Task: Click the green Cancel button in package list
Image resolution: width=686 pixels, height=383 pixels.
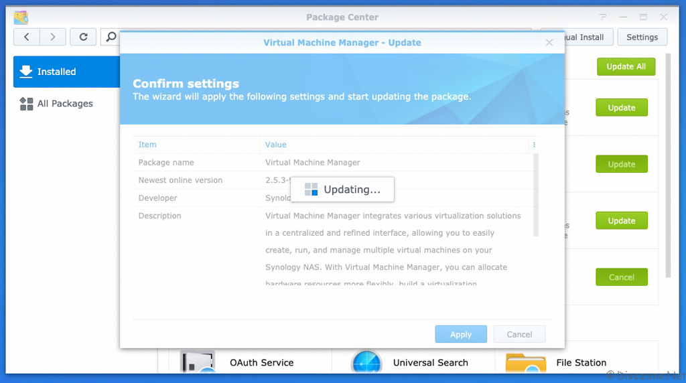Action: pyautogui.click(x=621, y=277)
